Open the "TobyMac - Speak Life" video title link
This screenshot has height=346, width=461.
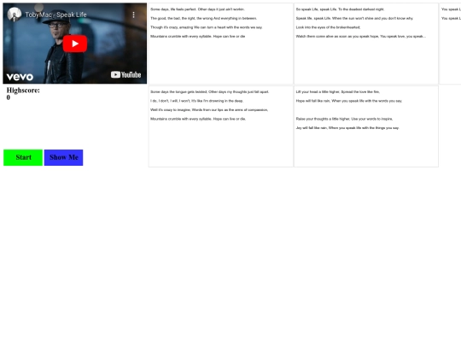(x=55, y=15)
